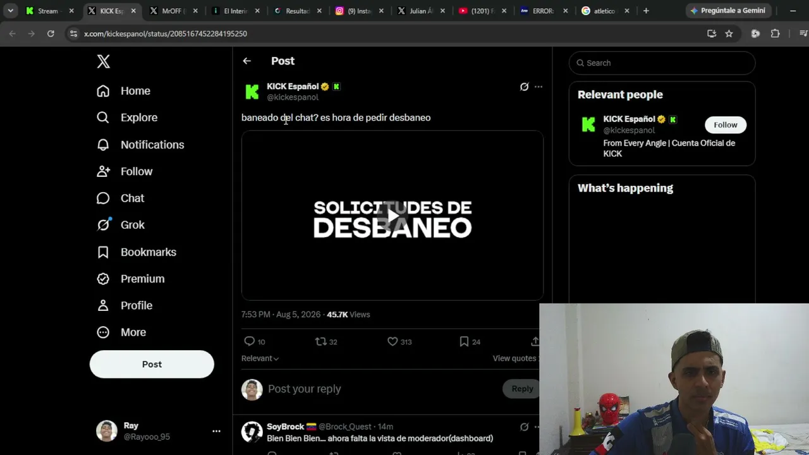The width and height of the screenshot is (809, 455).
Task: Open Chat in the sidebar
Action: point(121,198)
